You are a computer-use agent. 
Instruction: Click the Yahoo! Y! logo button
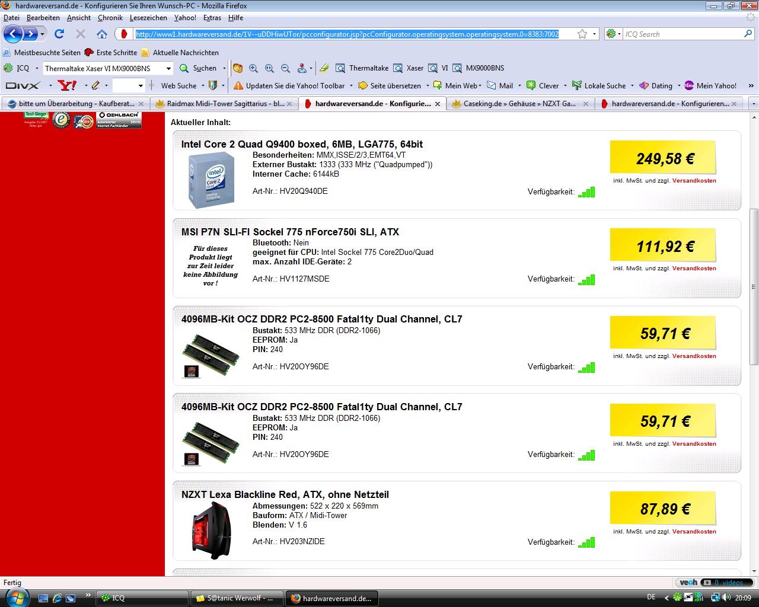tap(68, 85)
